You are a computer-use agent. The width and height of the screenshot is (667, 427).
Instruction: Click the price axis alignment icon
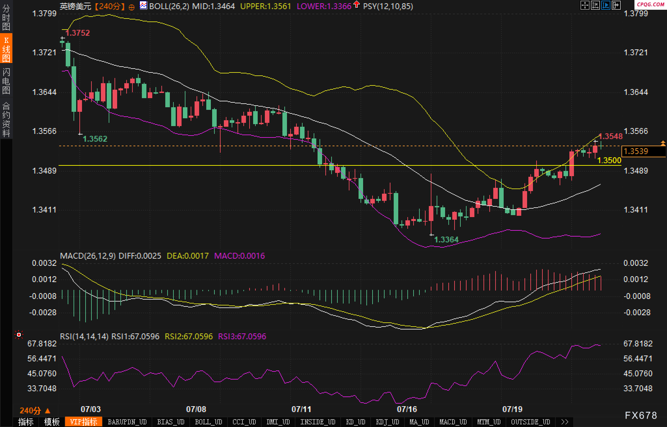coord(595,5)
